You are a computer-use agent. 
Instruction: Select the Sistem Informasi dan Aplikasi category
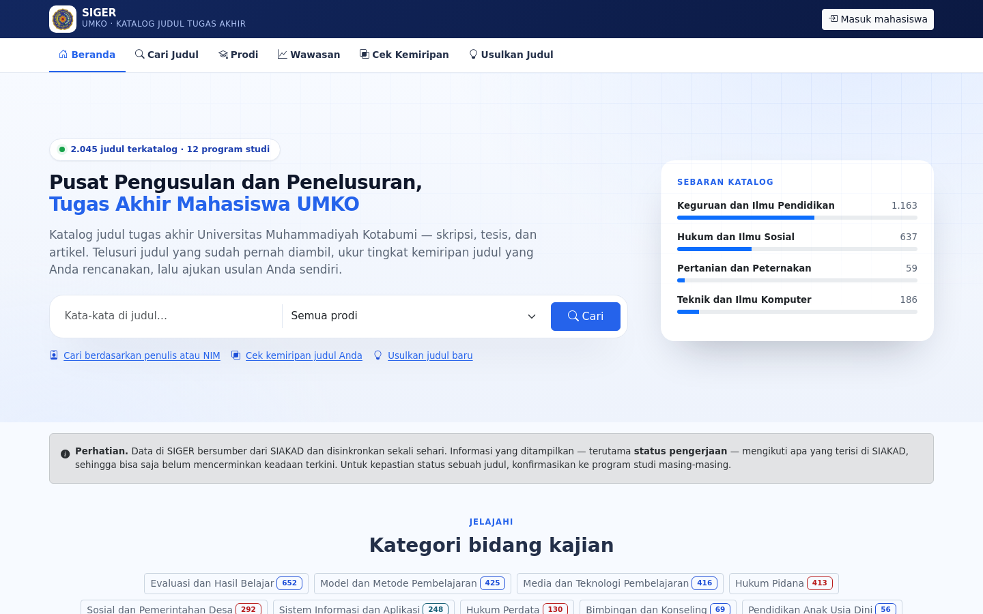(364, 607)
